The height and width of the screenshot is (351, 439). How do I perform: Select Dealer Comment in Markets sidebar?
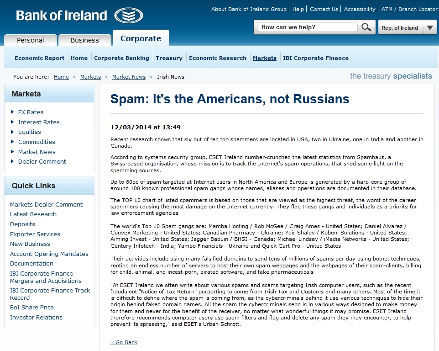(42, 162)
